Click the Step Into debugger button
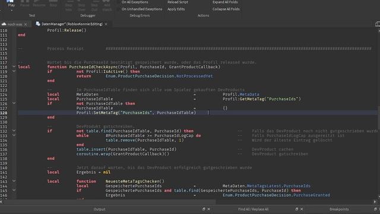 (x=69, y=6)
